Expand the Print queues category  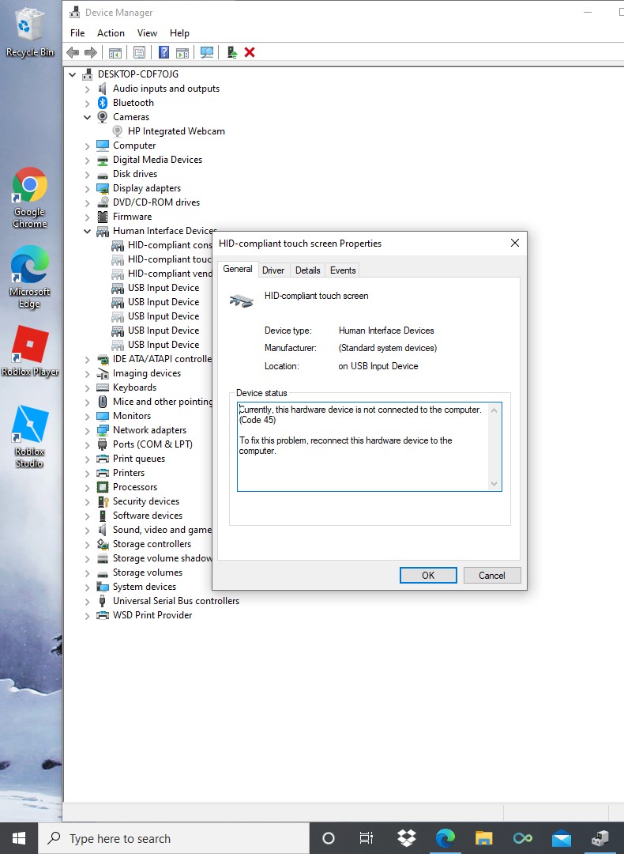[87, 459]
